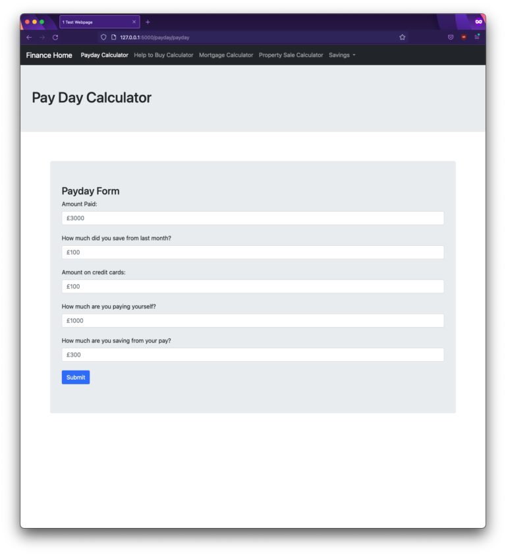Navigate back to the previous page
The image size is (506, 555).
pyautogui.click(x=28, y=38)
